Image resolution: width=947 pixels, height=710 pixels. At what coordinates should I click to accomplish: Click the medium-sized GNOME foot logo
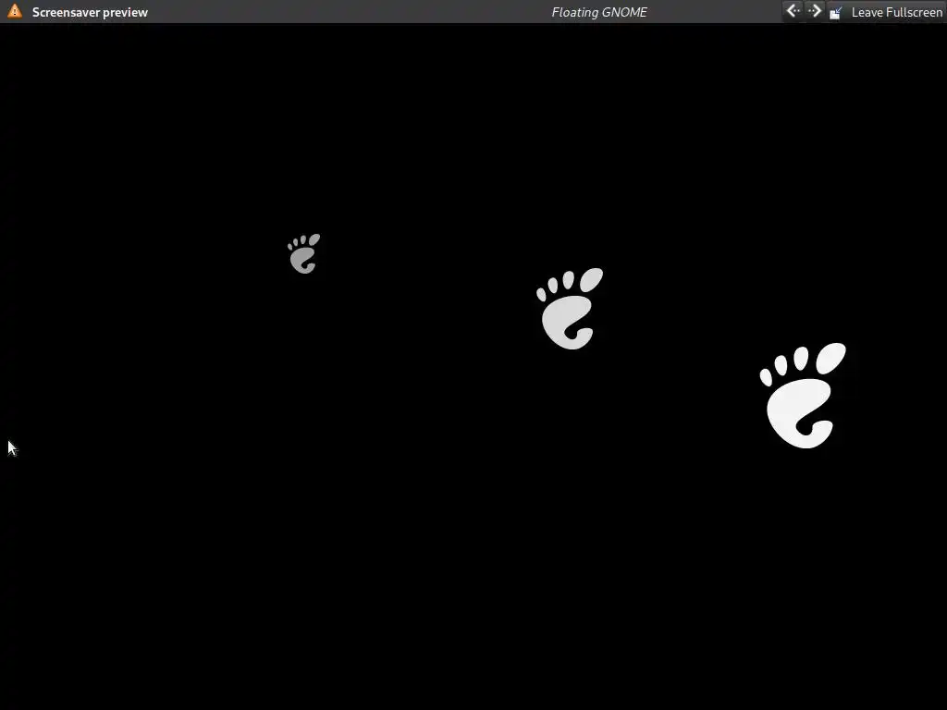point(570,309)
